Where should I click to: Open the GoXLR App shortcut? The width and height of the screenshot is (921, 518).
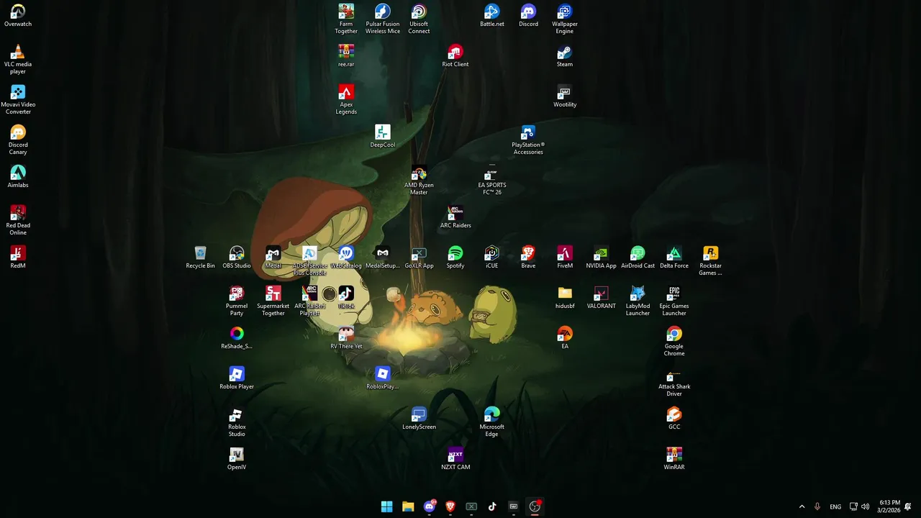(419, 257)
